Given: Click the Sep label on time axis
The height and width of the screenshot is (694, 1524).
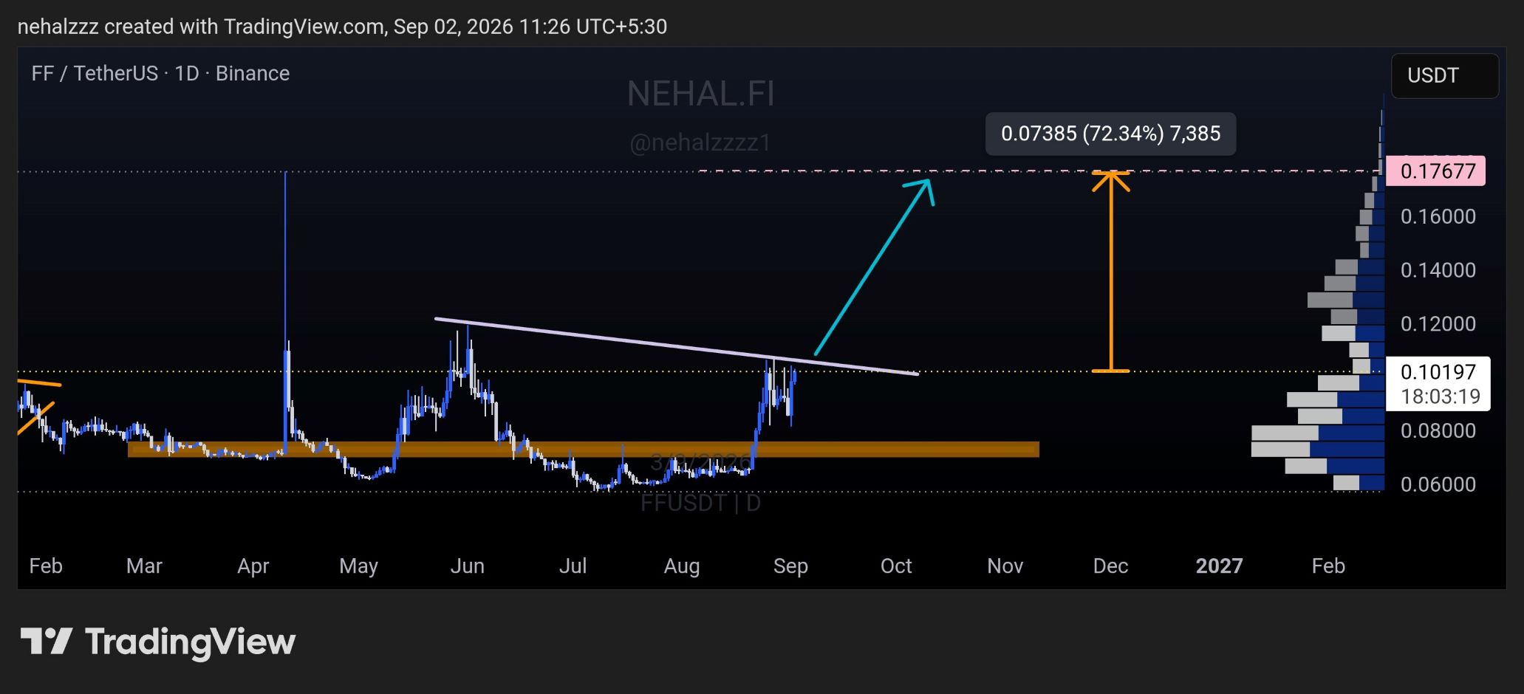Looking at the screenshot, I should (x=790, y=566).
